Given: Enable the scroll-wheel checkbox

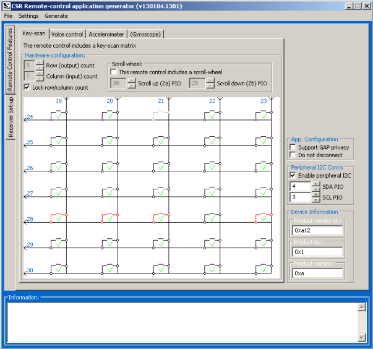Looking at the screenshot, I should 114,72.
